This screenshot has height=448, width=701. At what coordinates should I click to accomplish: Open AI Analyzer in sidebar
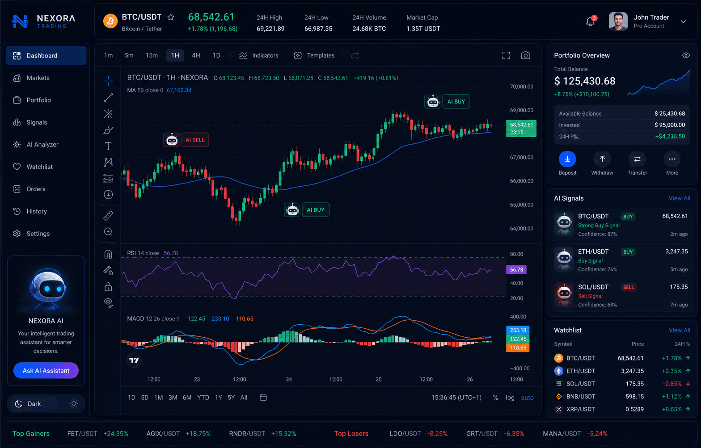[x=46, y=145]
